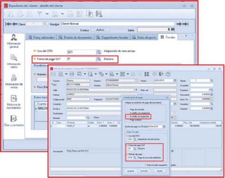Click the Moneda lookup icon
Screen dimensions: 225x178
click(88, 118)
